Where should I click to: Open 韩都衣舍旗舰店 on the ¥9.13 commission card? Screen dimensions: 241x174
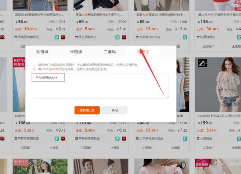(x=28, y=139)
